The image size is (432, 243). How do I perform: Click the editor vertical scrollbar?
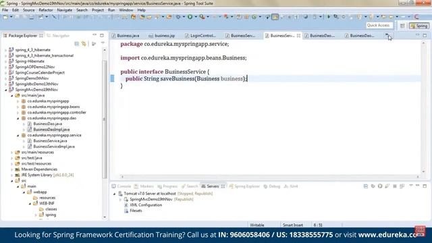coord(423,107)
